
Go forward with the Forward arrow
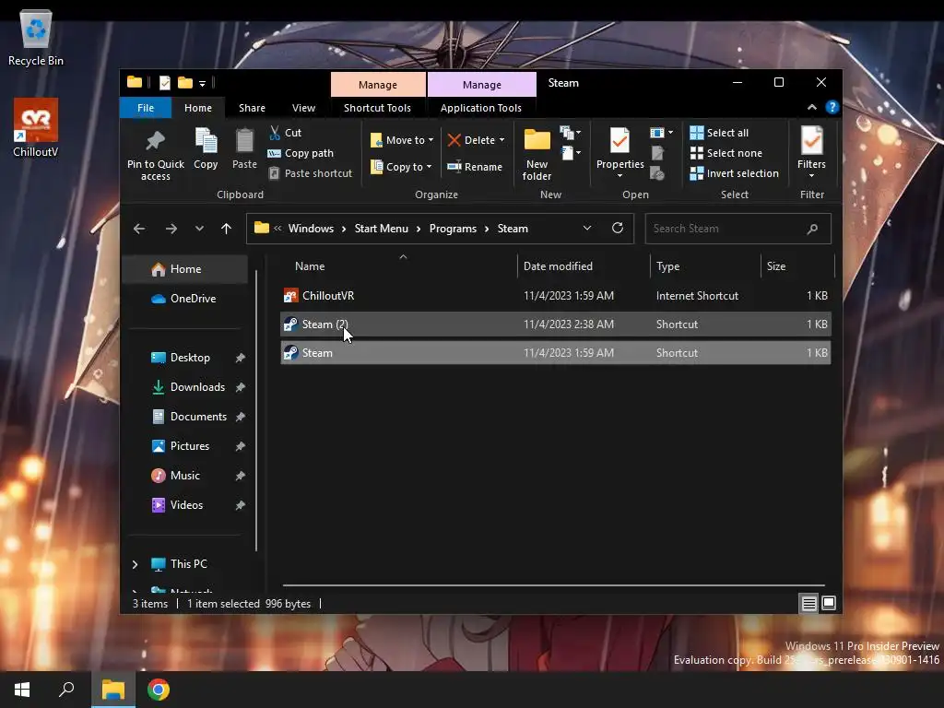(171, 229)
